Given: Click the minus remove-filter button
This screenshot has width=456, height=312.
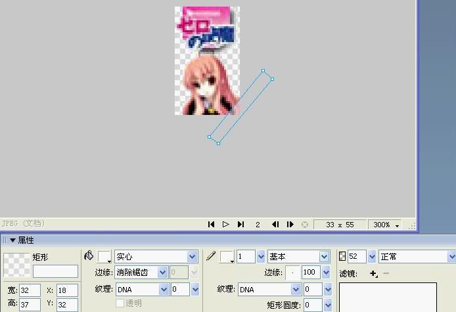Looking at the screenshot, I should [386, 273].
